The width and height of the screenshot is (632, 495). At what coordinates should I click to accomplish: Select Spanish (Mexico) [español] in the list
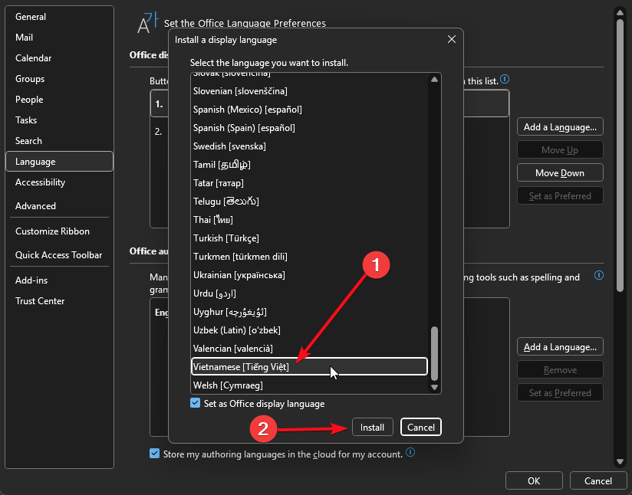tap(309, 109)
